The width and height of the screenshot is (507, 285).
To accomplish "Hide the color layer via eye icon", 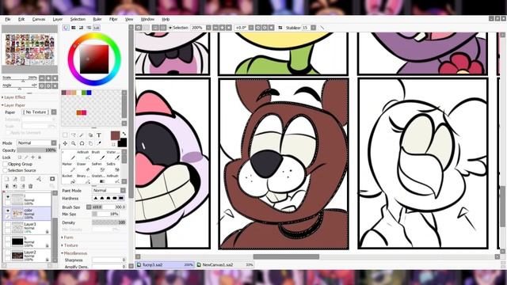I will pos(8,211).
